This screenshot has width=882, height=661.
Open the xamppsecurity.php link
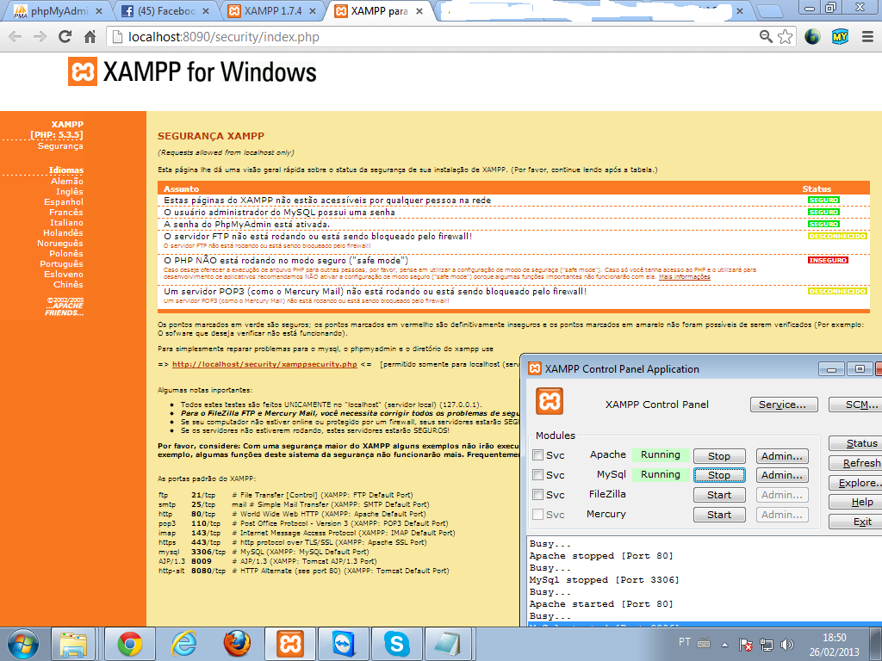pyautogui.click(x=264, y=364)
